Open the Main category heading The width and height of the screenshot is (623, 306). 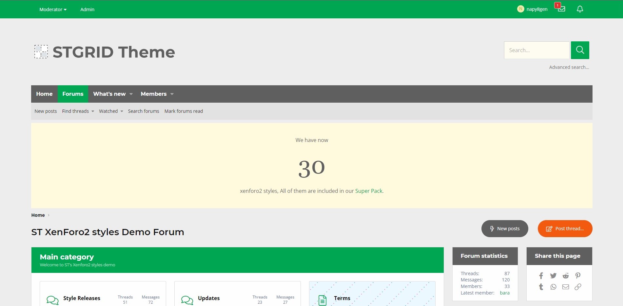click(67, 257)
